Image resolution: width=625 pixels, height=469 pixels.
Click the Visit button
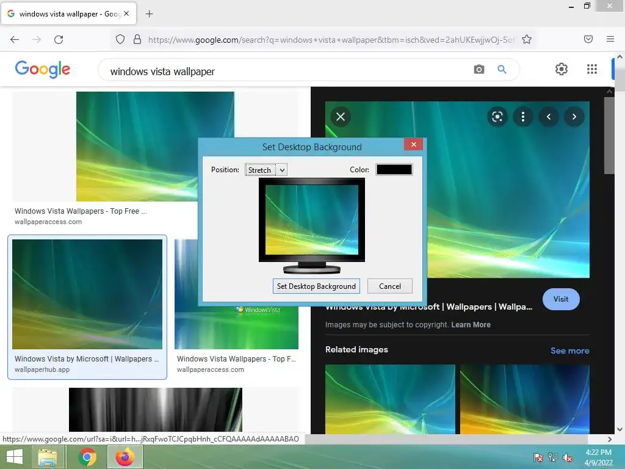coord(561,299)
